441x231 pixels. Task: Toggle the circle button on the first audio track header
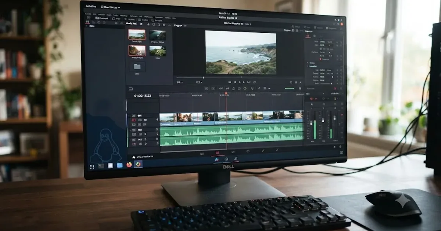pyautogui.click(x=157, y=129)
